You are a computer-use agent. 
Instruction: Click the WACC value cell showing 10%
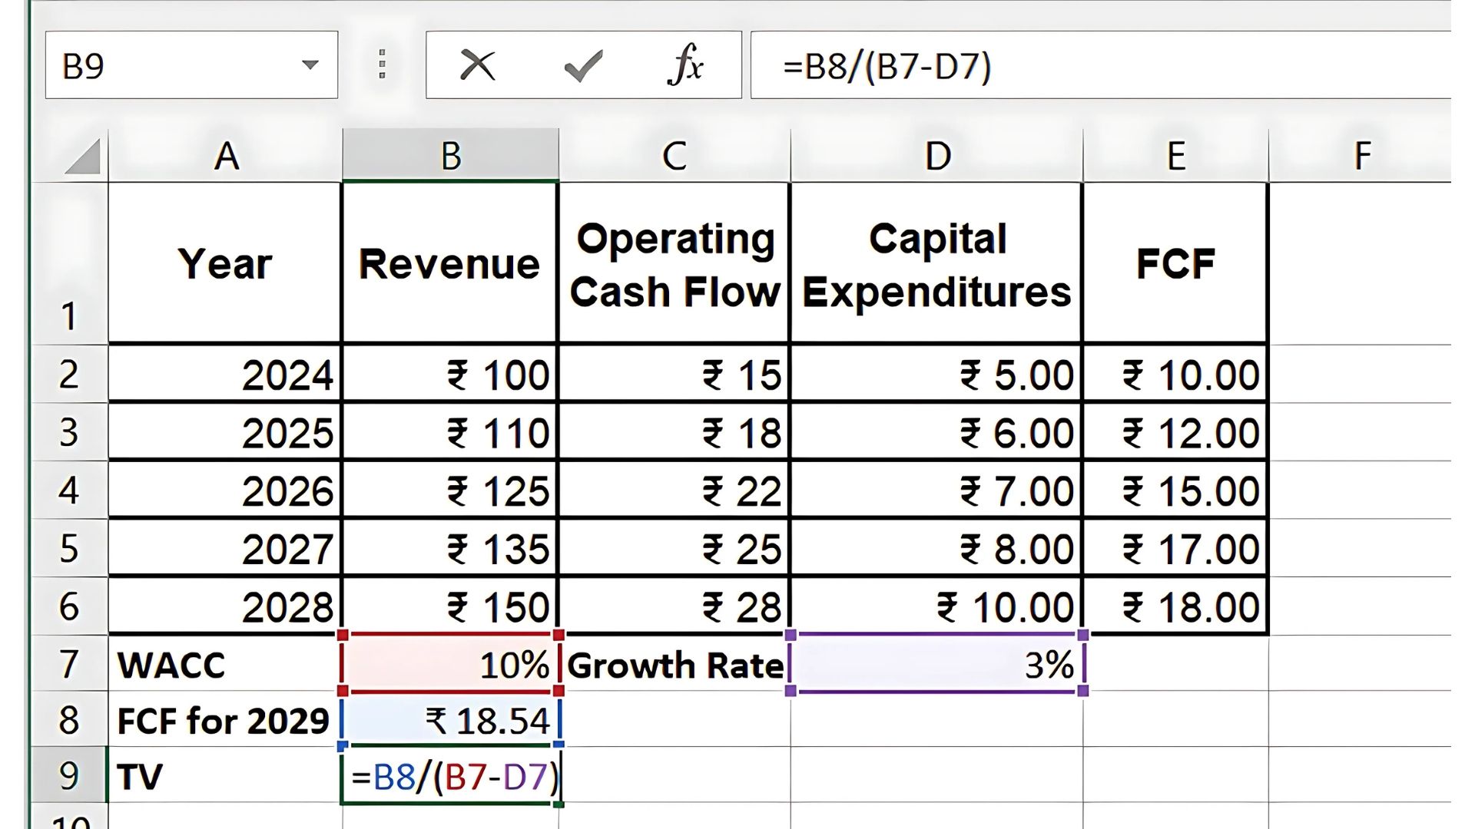coord(450,664)
